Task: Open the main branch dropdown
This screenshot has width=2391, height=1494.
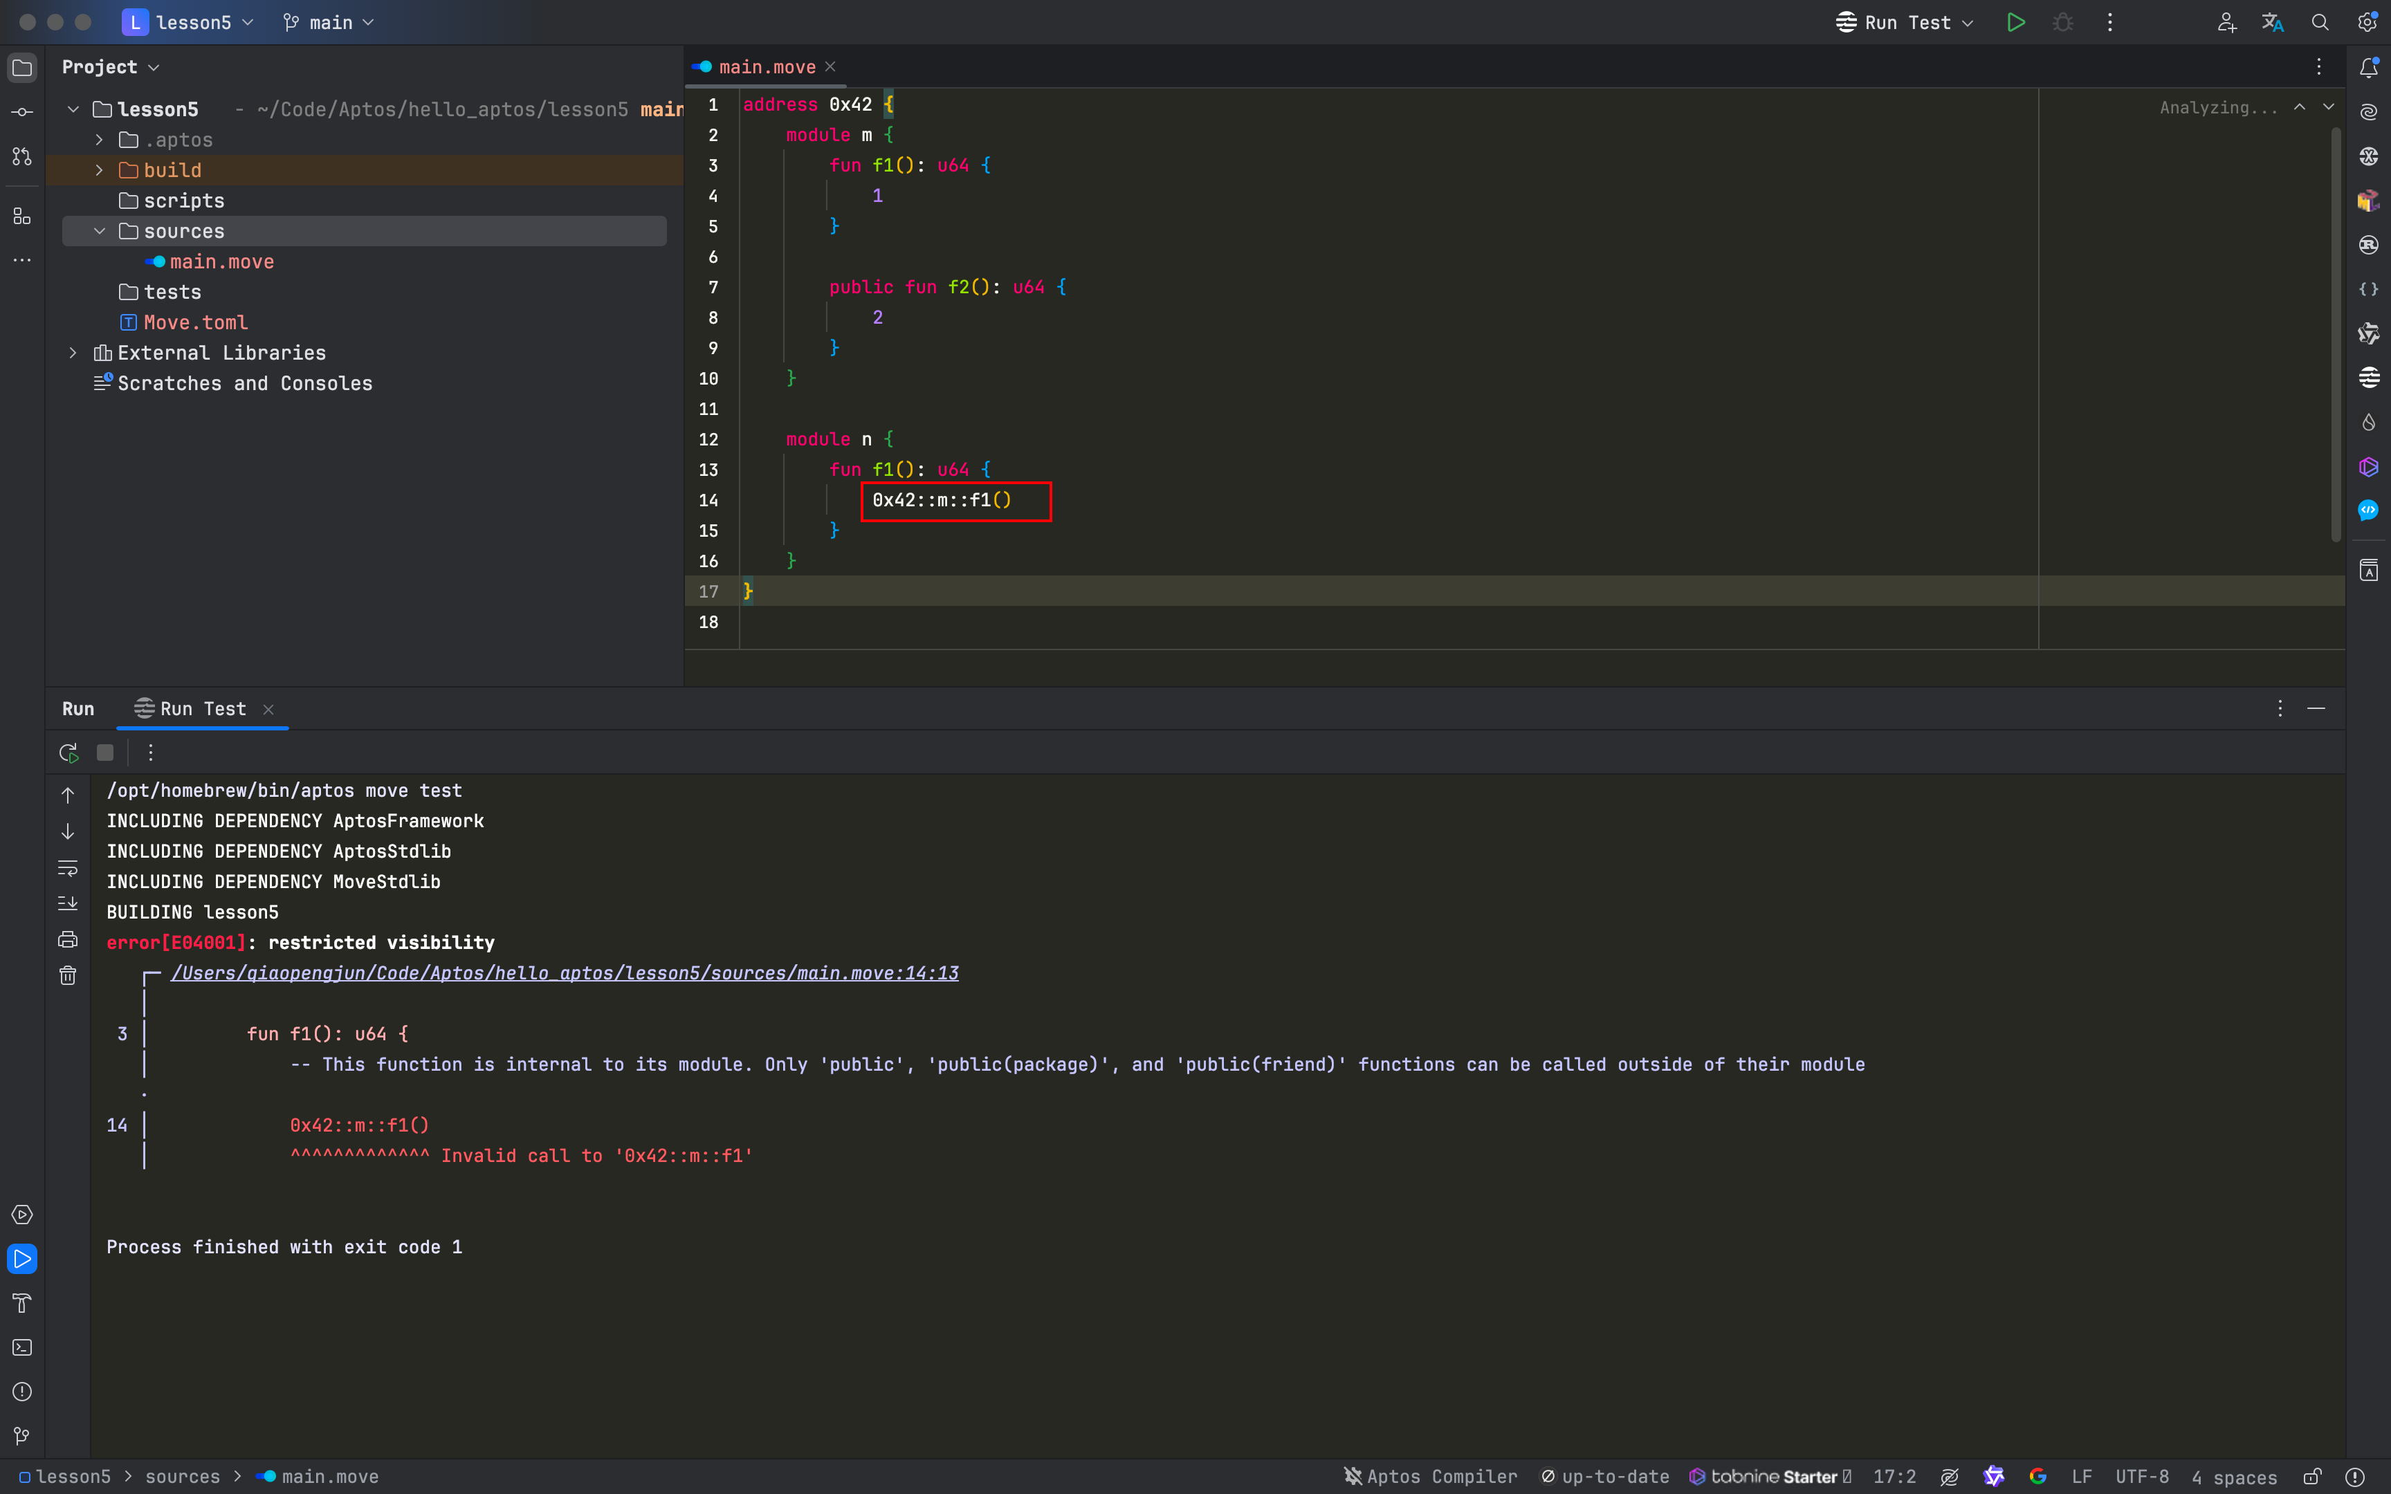Action: coord(329,21)
